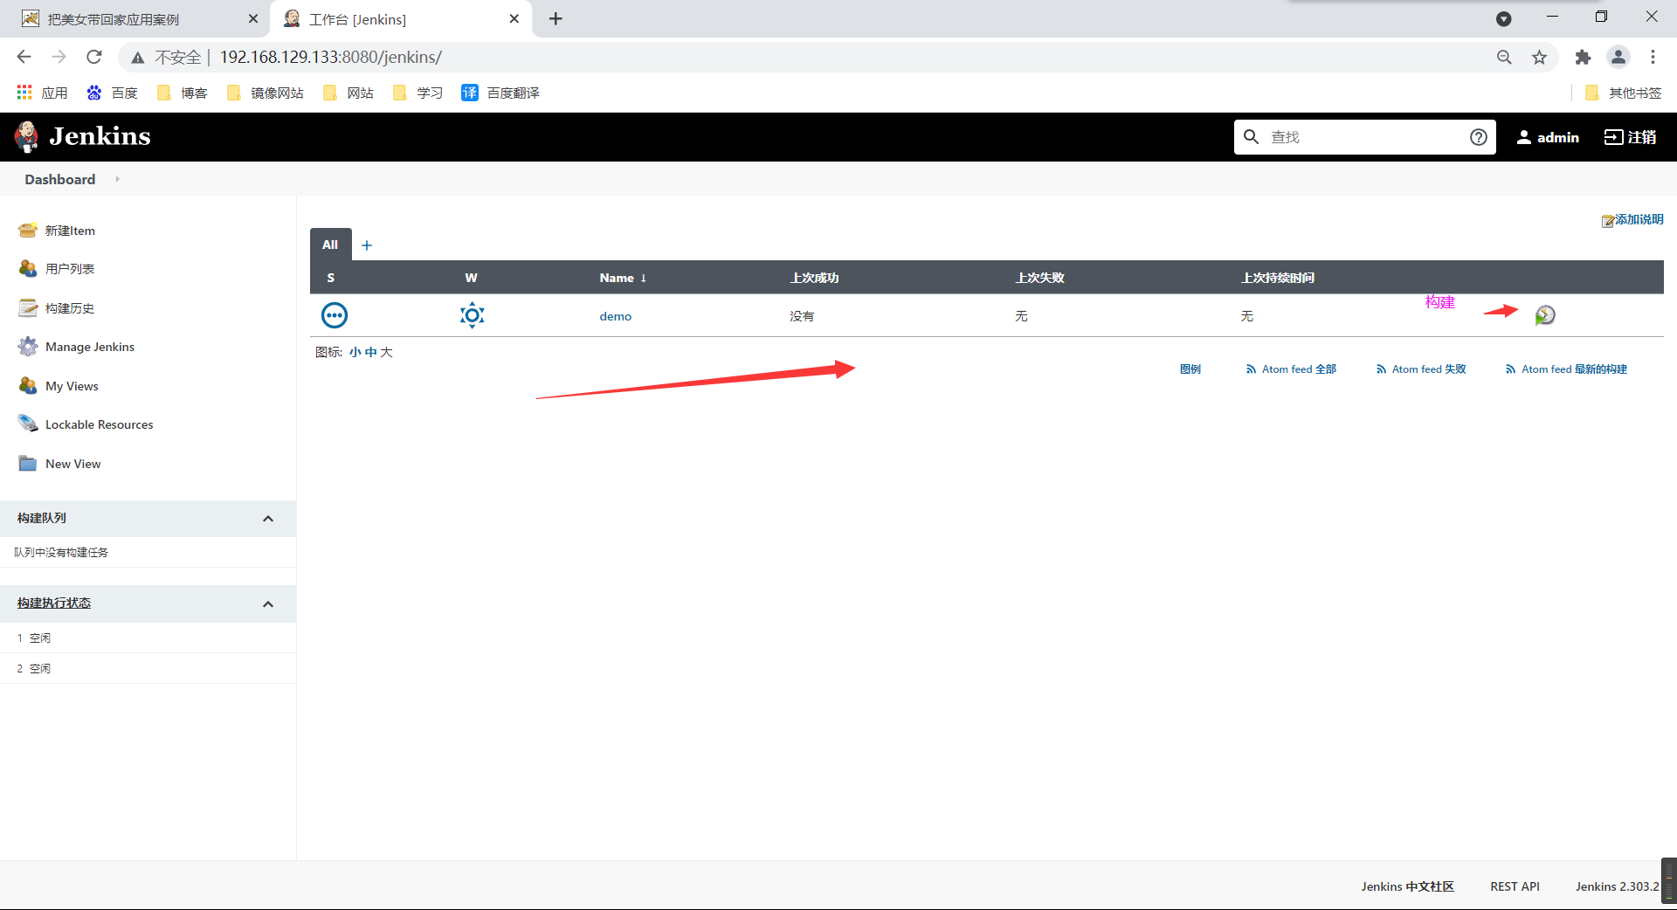Screen dimensions: 1677x910
Task: Open the 百度翻译 bookmark icon
Action: click(470, 93)
